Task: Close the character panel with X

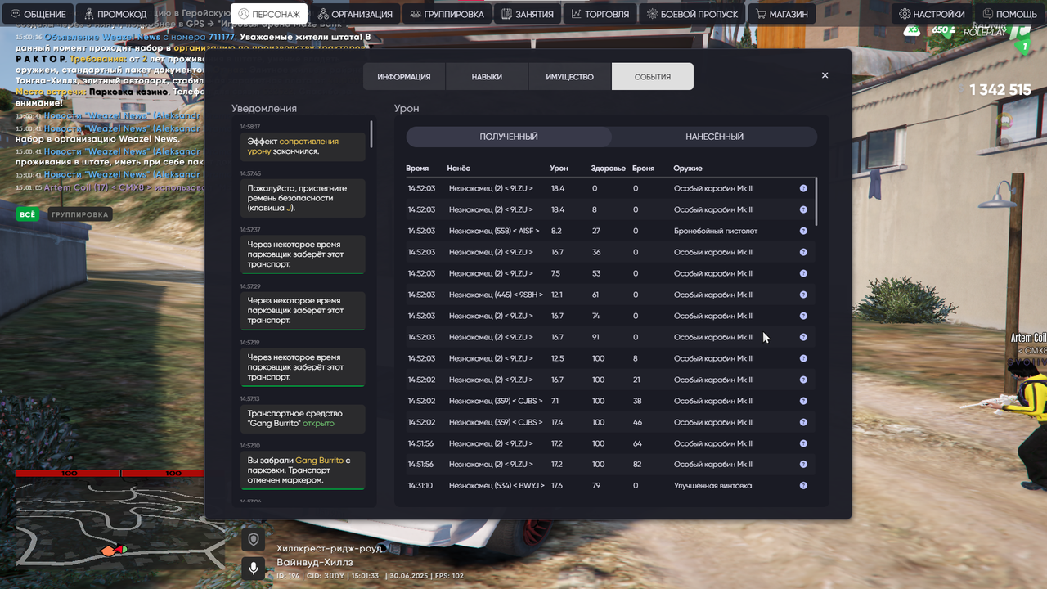Action: pyautogui.click(x=825, y=75)
